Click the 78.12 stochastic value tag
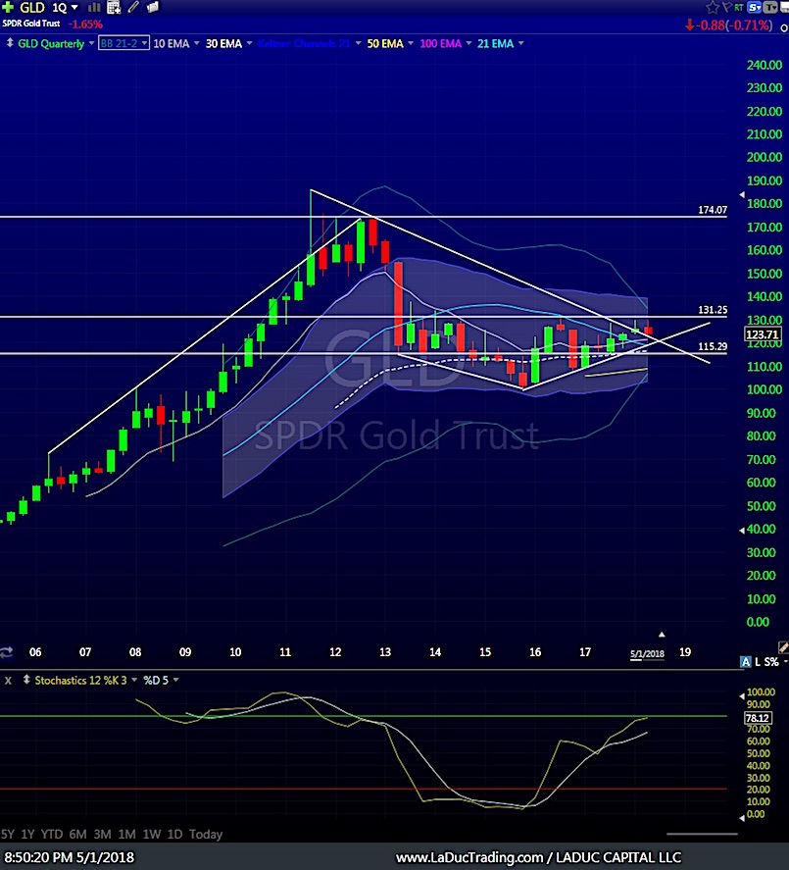The width and height of the screenshot is (789, 870). pyautogui.click(x=758, y=718)
